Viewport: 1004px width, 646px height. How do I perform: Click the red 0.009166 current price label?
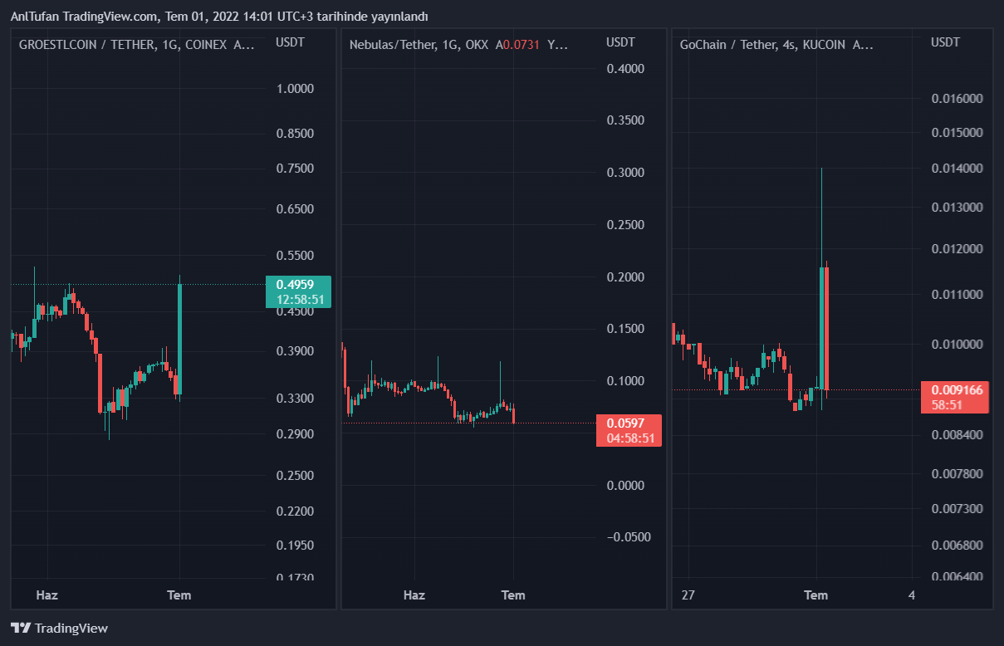(957, 396)
